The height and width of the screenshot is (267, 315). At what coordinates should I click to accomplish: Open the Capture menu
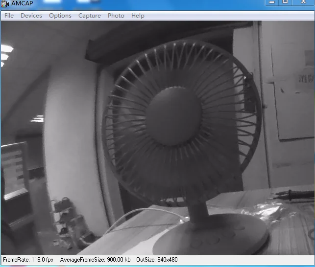(x=90, y=16)
